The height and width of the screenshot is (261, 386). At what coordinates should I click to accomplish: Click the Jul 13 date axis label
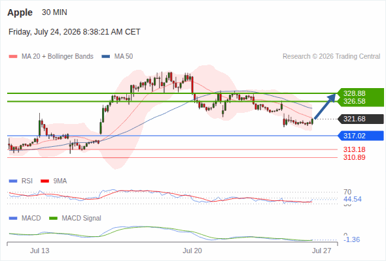click(40, 251)
